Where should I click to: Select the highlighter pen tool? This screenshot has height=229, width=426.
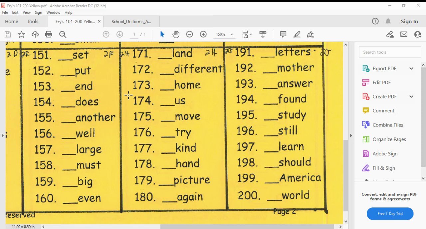[x=297, y=34]
